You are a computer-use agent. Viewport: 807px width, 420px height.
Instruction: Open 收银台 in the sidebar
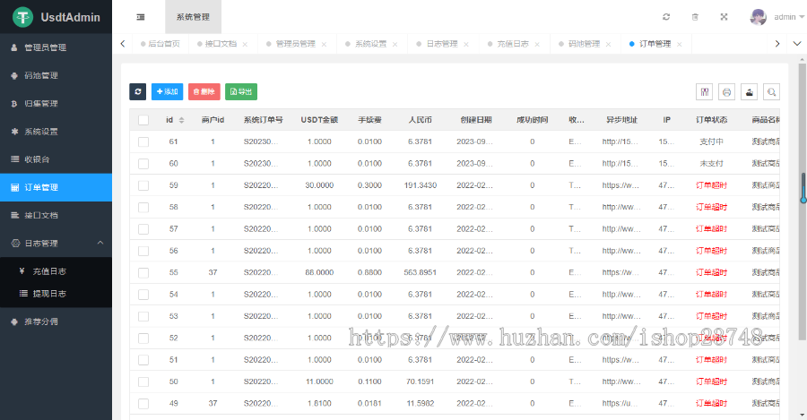(x=56, y=159)
